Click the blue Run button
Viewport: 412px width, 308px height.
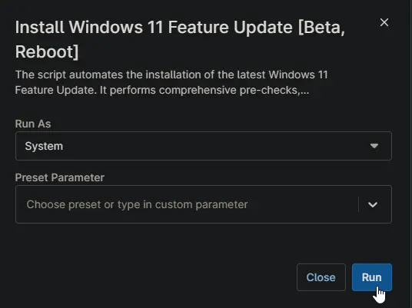[x=372, y=277]
